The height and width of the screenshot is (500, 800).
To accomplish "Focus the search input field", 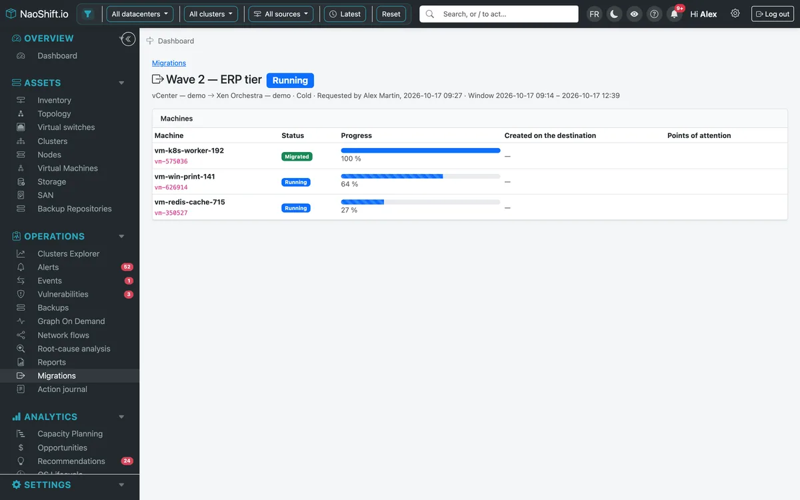I will tap(499, 14).
